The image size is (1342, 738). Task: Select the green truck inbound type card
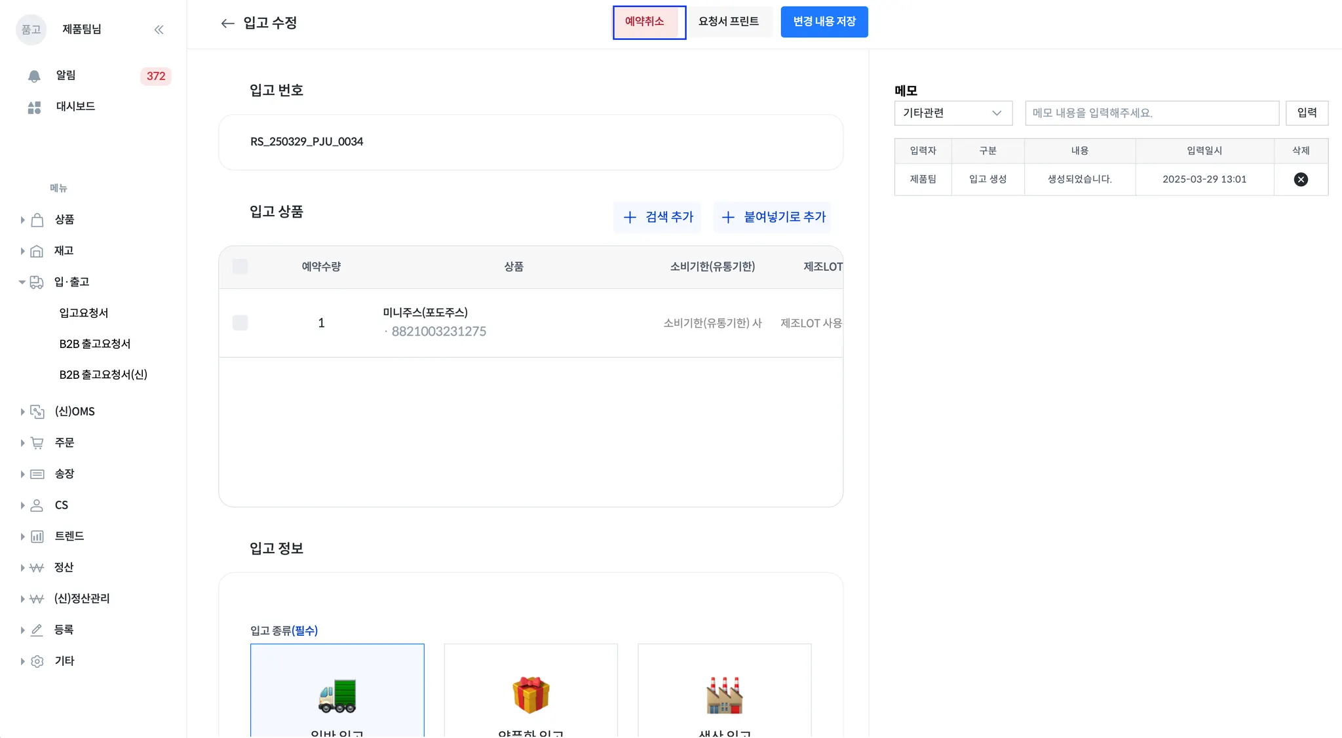(337, 693)
